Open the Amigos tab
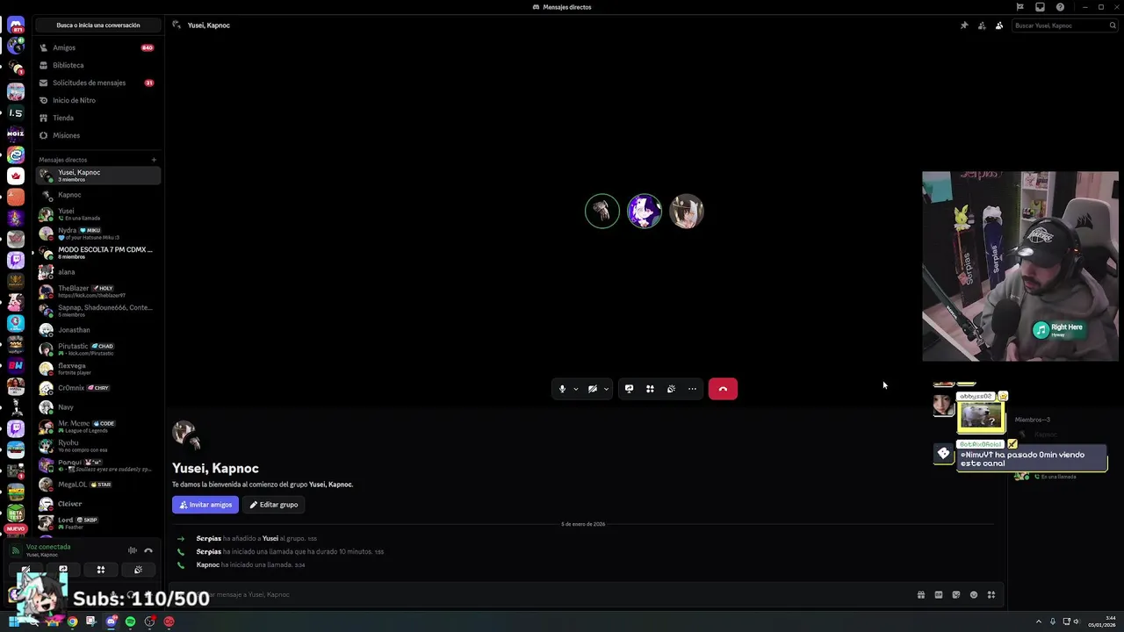This screenshot has height=632, width=1124. (x=97, y=47)
